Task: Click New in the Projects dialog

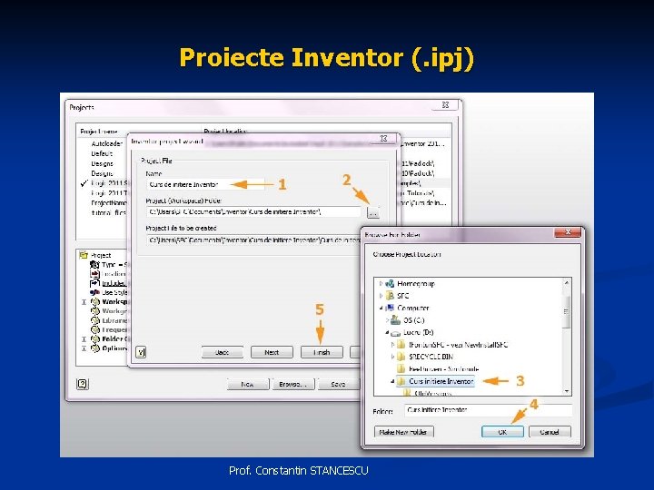Action: [x=248, y=384]
